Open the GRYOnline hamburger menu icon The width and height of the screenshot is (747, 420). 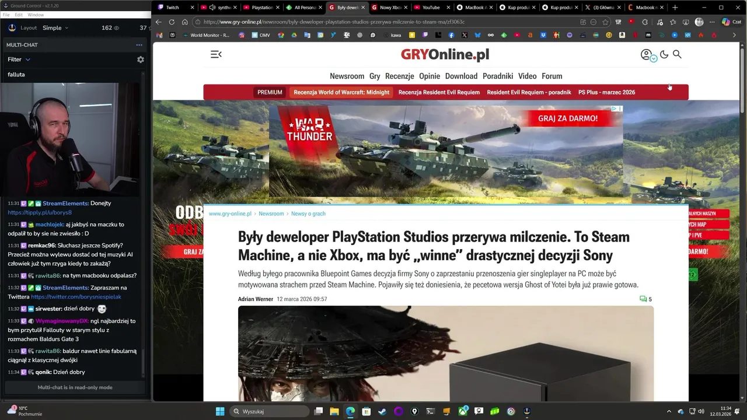(216, 54)
